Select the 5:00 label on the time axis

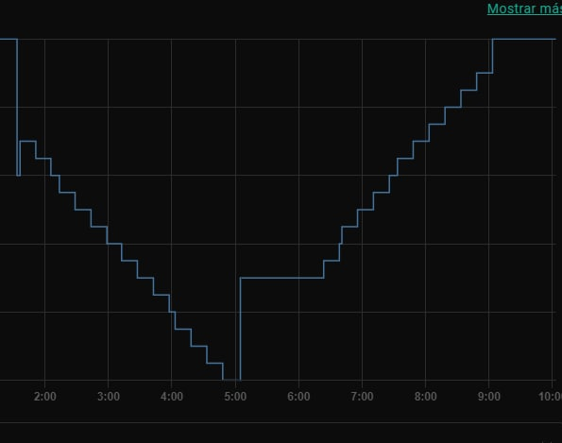(x=235, y=397)
